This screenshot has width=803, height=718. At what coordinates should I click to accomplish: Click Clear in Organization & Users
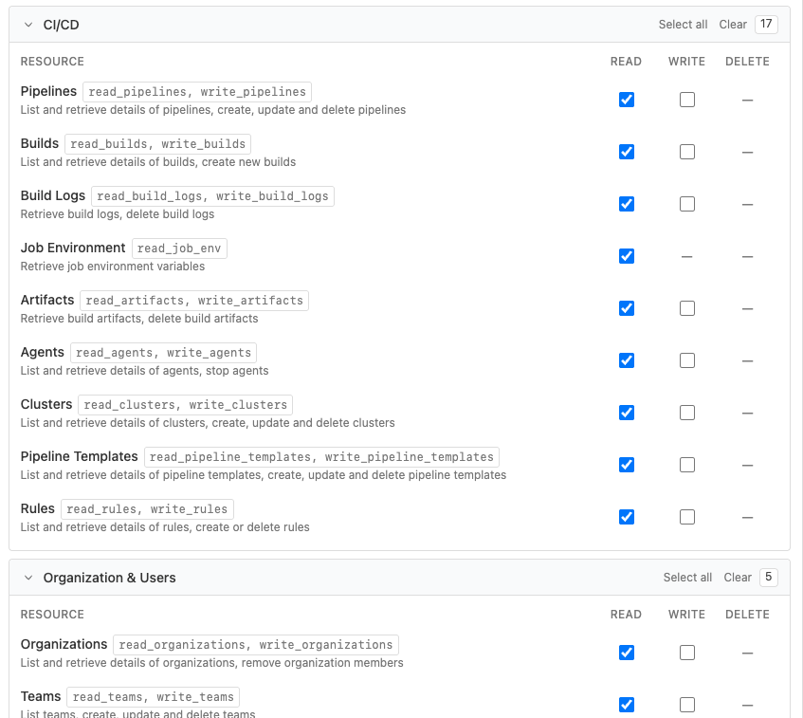pos(738,578)
